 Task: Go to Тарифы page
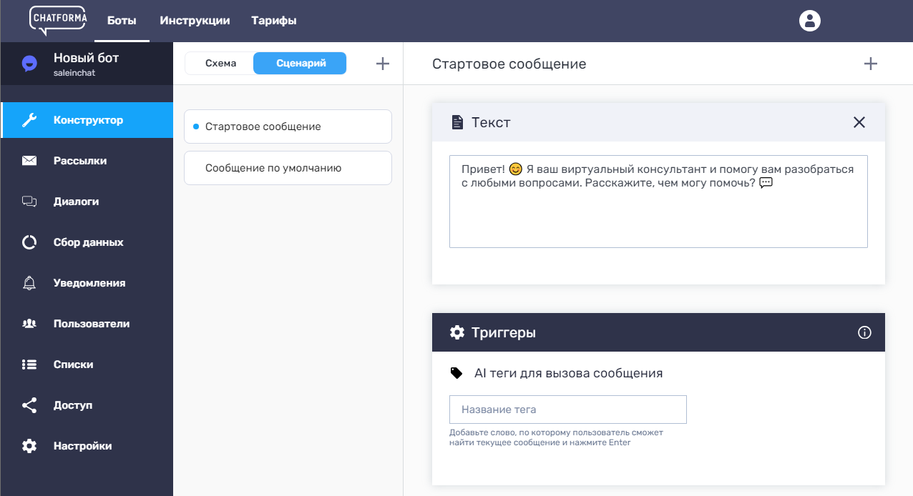[273, 21]
